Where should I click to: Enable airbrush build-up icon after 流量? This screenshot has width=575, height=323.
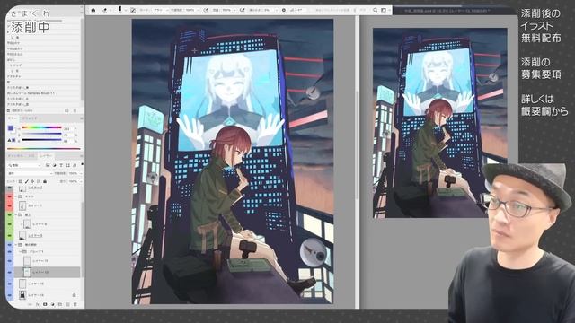click(242, 10)
